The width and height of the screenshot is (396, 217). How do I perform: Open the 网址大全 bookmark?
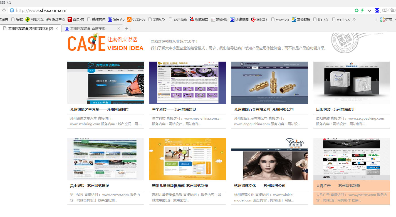click(34, 19)
